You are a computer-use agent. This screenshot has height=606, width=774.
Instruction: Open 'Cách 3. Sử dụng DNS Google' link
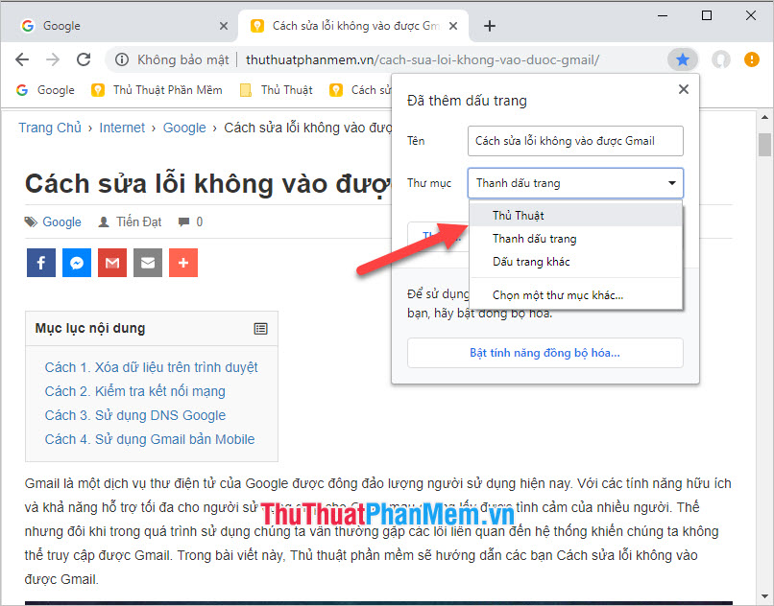[x=134, y=414]
